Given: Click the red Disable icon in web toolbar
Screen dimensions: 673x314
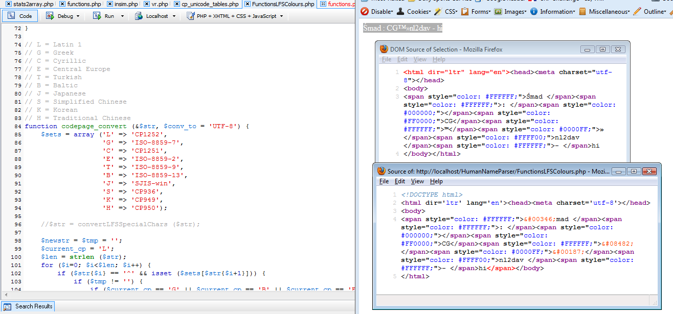Looking at the screenshot, I should [365, 11].
